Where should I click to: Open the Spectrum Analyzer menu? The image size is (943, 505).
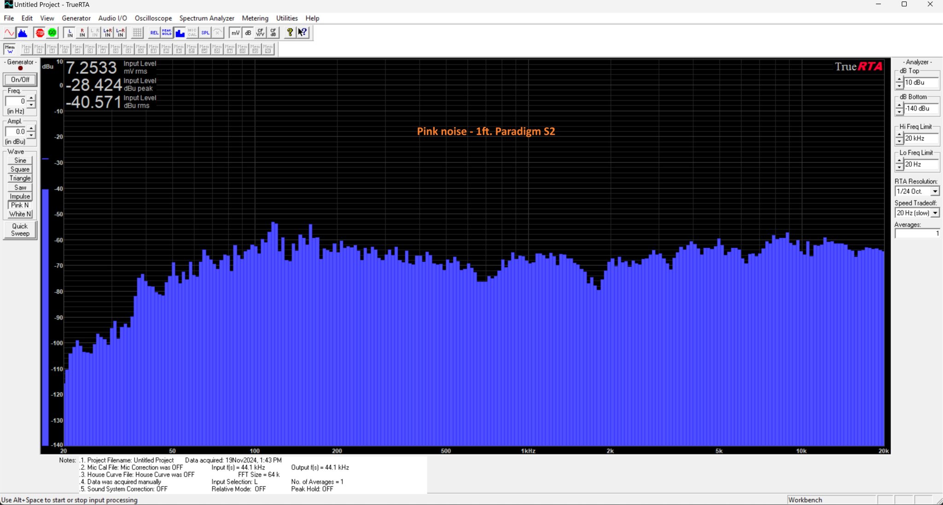click(x=207, y=18)
